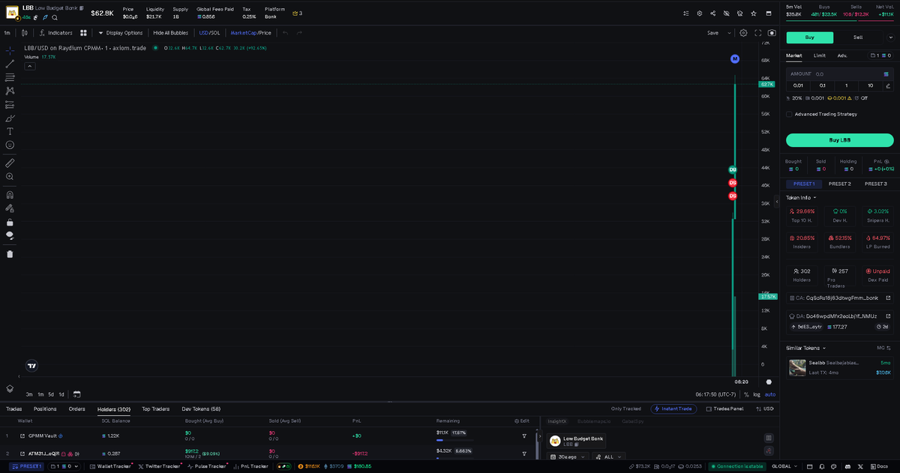The width and height of the screenshot is (900, 473).
Task: Copy LBB token name icon
Action: (82, 7)
